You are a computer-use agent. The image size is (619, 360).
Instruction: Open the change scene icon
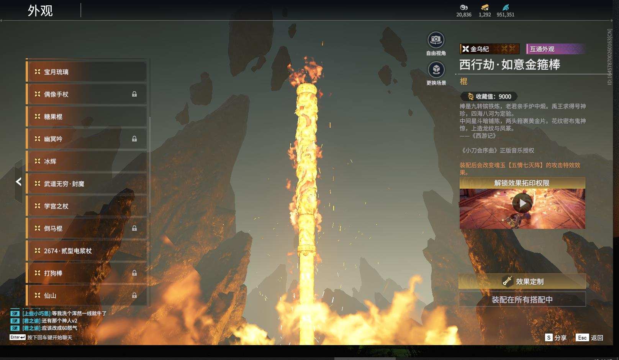pyautogui.click(x=436, y=70)
